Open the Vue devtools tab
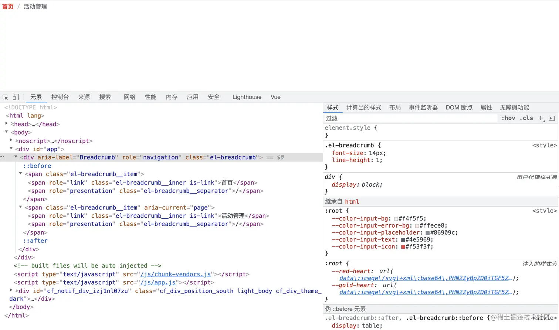The image size is (559, 330). (x=275, y=97)
